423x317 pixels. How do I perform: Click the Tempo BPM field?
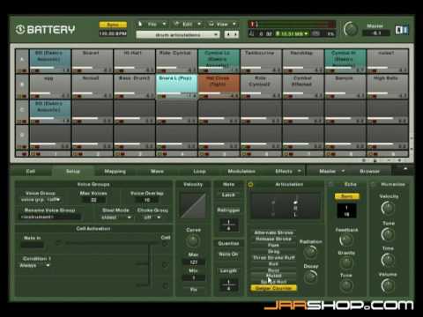(113, 33)
